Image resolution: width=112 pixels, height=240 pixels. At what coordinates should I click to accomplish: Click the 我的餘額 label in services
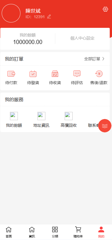point(14,126)
